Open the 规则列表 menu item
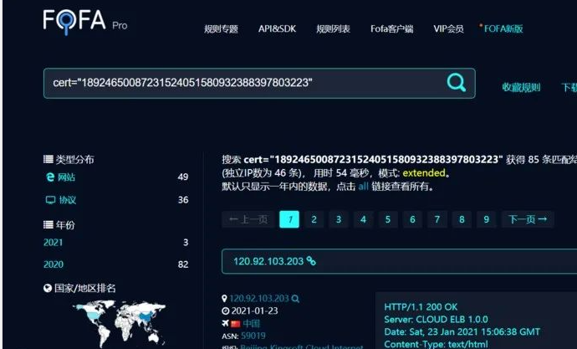The image size is (577, 349). [x=334, y=28]
